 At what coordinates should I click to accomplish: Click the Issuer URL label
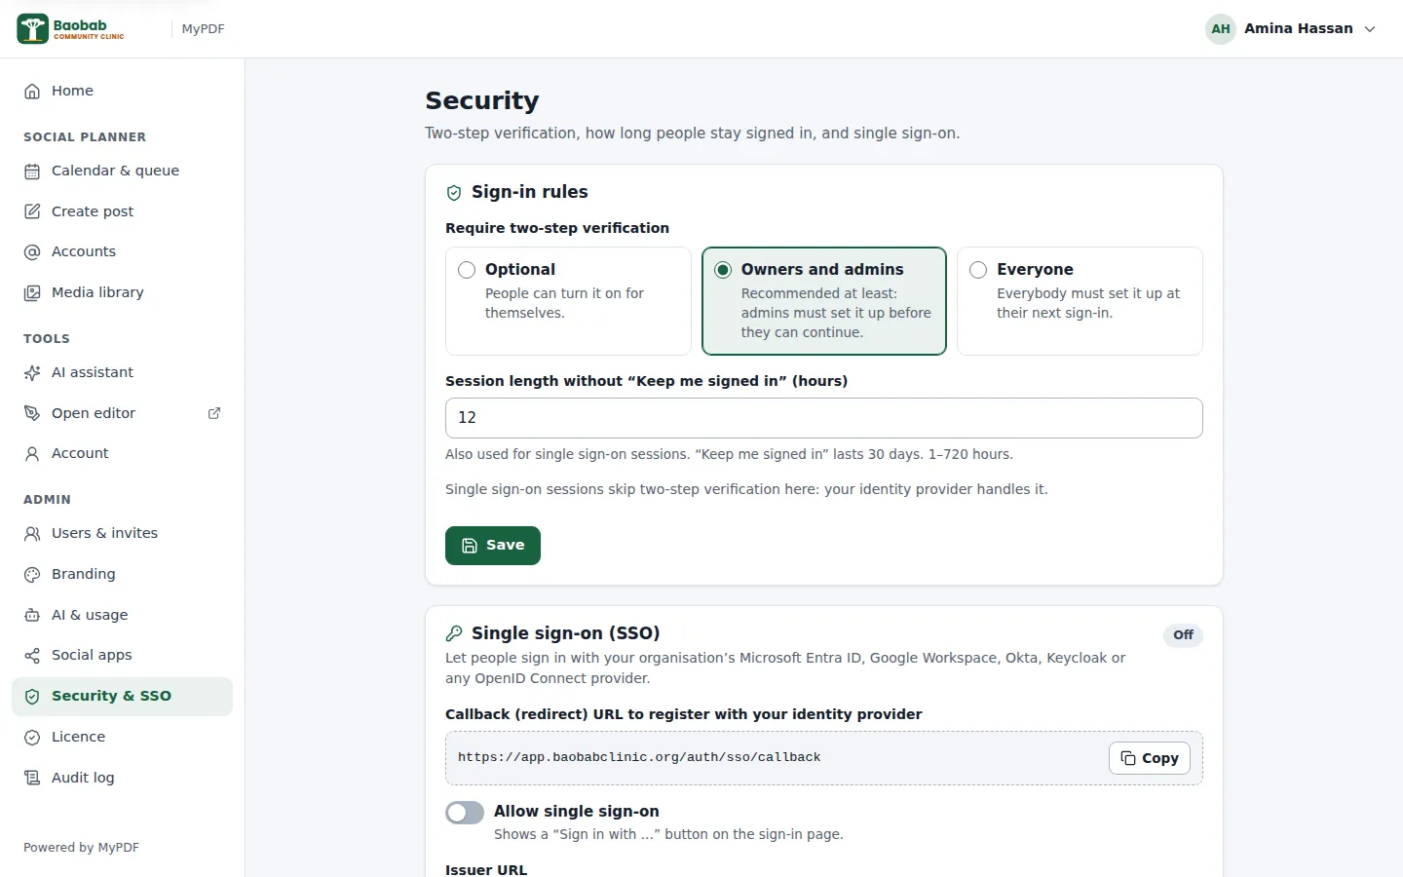pyautogui.click(x=486, y=869)
